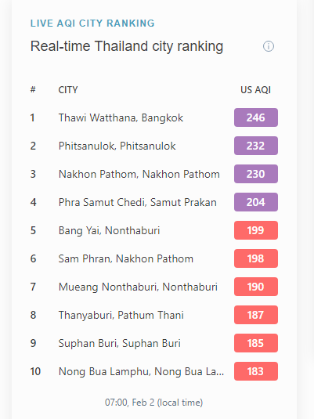Select Suphan Buri, Suphan Buri link
This screenshot has height=419, width=314.
(120, 343)
